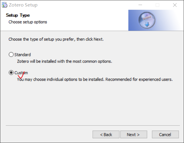This screenshot has height=143, width=184.
Task: Click the Zotero Setup window title text
Action: click(23, 5)
